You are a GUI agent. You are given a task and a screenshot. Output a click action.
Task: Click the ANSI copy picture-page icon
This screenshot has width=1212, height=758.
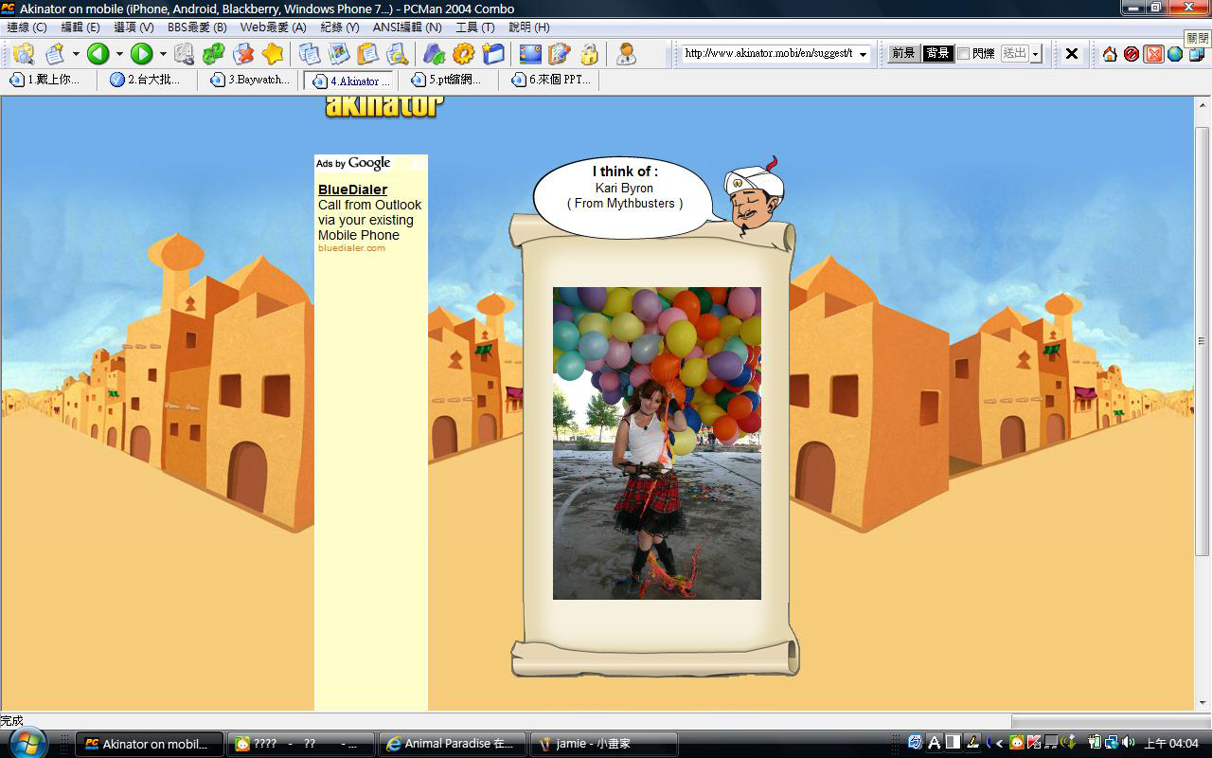click(339, 53)
